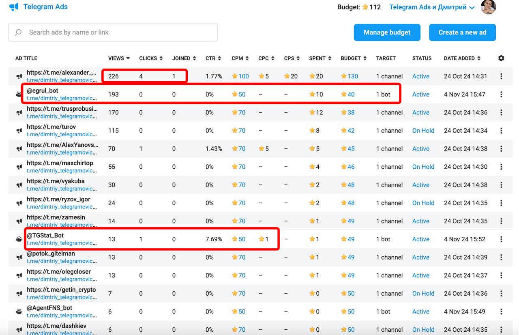This screenshot has height=335, width=519.
Task: Sort the table by CTR column
Action: point(213,58)
